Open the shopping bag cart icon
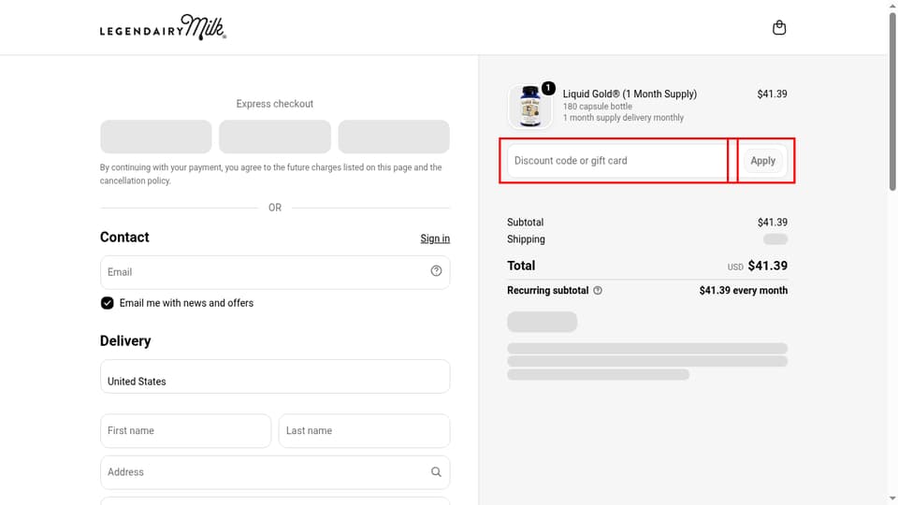This screenshot has height=505, width=898. click(779, 27)
